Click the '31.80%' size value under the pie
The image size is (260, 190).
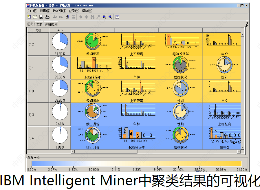pyautogui.click(x=60, y=54)
